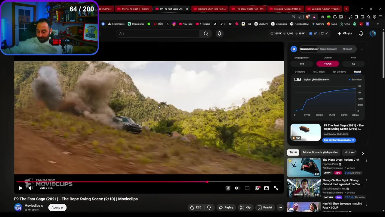Play the paused video

tap(20, 188)
